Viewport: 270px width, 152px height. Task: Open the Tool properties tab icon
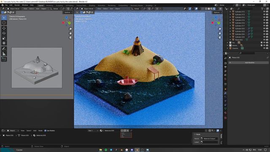point(225,58)
